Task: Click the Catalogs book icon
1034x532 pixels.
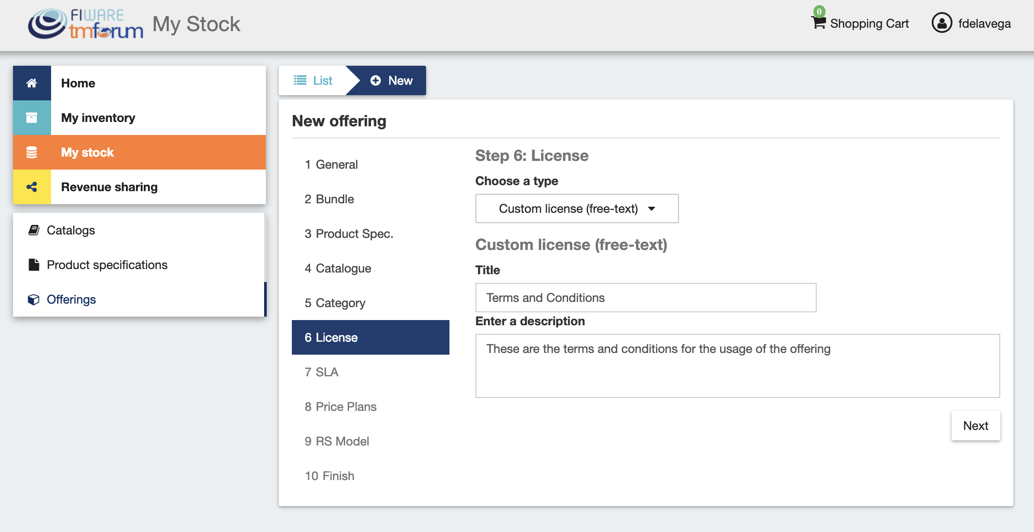Action: pos(34,230)
